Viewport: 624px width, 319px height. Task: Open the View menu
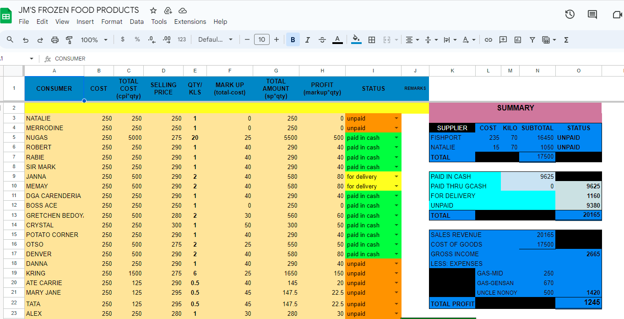(x=62, y=22)
